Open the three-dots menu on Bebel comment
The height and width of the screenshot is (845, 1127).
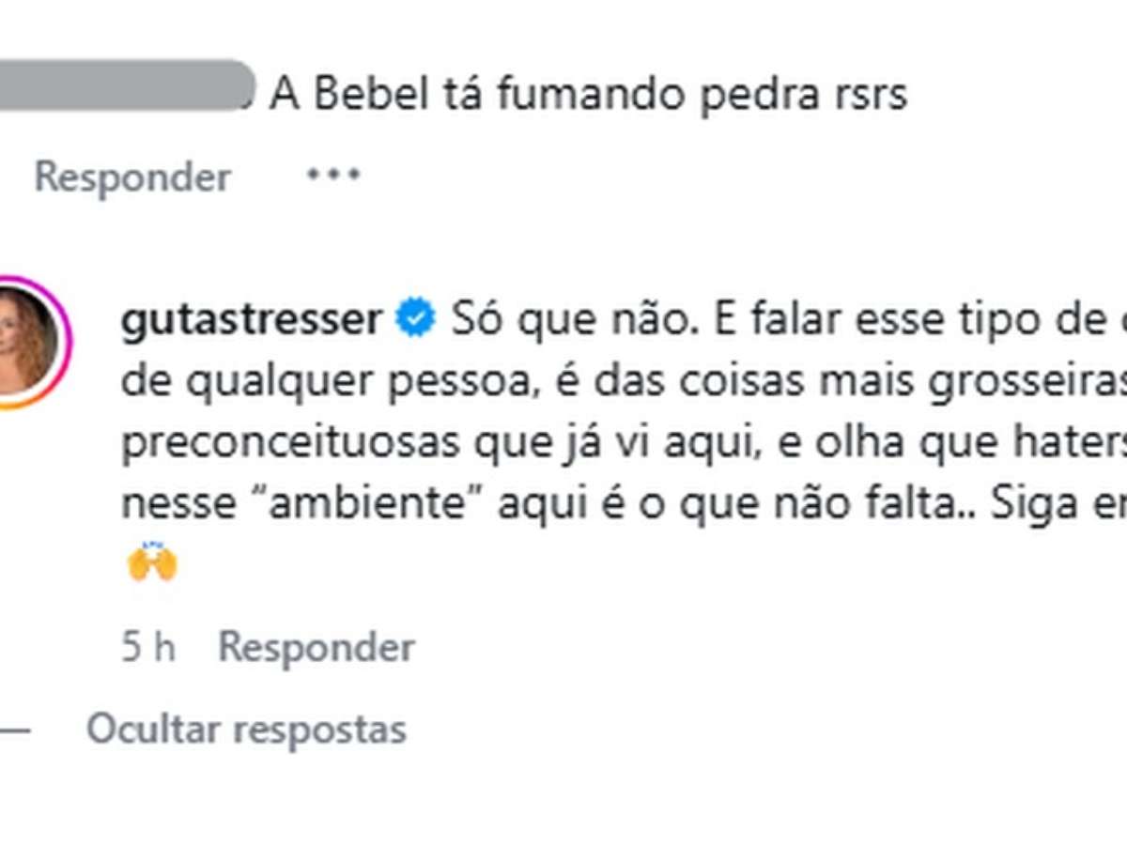pos(333,176)
